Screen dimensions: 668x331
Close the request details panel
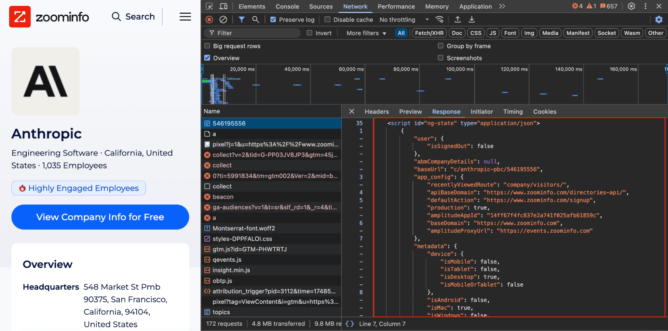(352, 111)
